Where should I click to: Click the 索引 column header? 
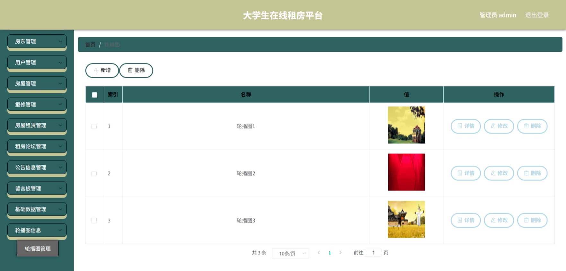[113, 94]
